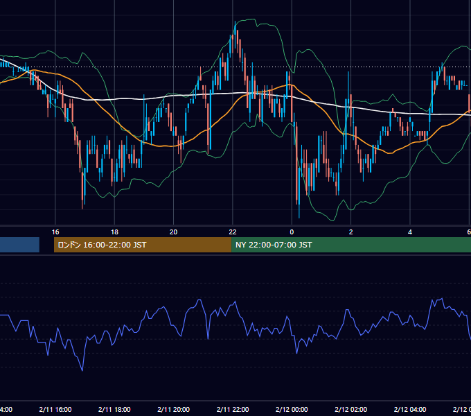Select the NY 22:00-07:00 JST session bar
The height and width of the screenshot is (416, 471).
pyautogui.click(x=351, y=245)
